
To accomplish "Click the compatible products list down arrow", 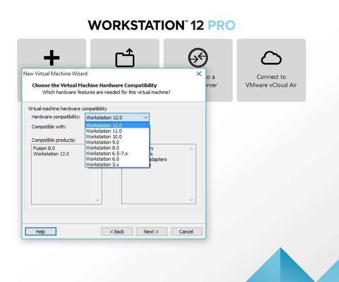I will point(98,200).
